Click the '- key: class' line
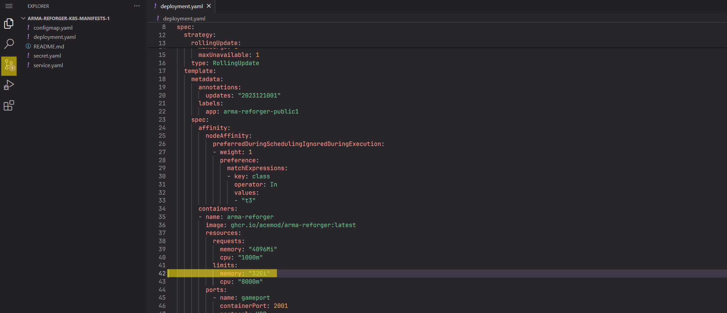Image resolution: width=727 pixels, height=313 pixels. coord(249,176)
